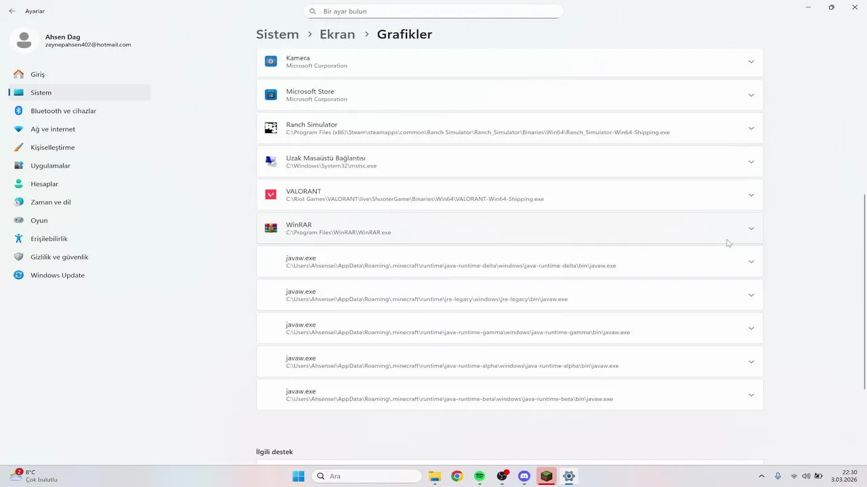This screenshot has width=867, height=487.
Task: Go back to Ekran in the breadcrumb
Action: coord(337,34)
